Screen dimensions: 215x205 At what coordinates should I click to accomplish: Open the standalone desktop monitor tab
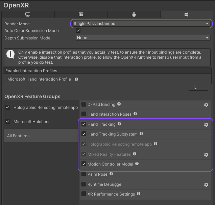click(x=28, y=14)
